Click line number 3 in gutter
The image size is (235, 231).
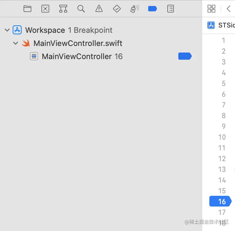click(224, 62)
